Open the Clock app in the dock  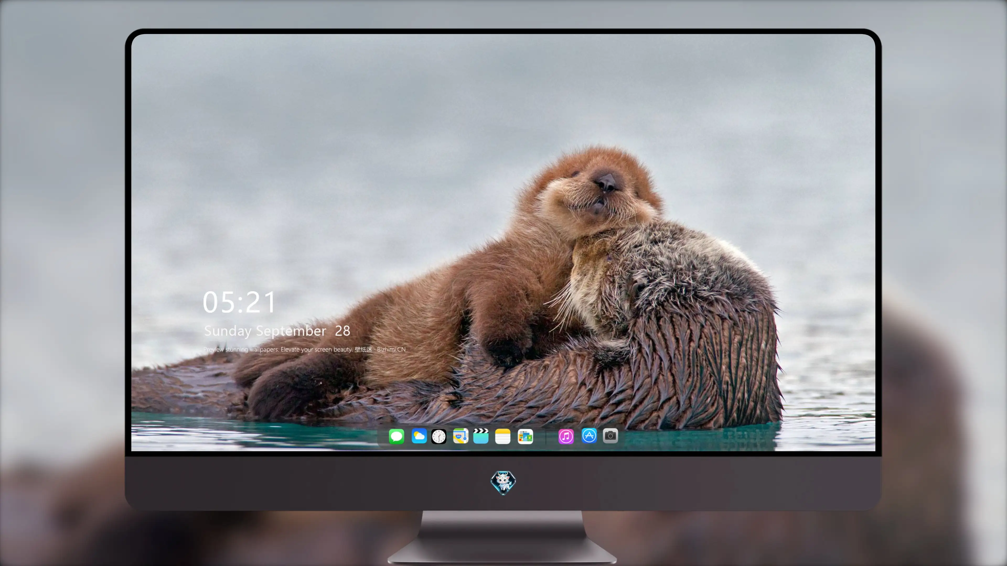pos(439,436)
